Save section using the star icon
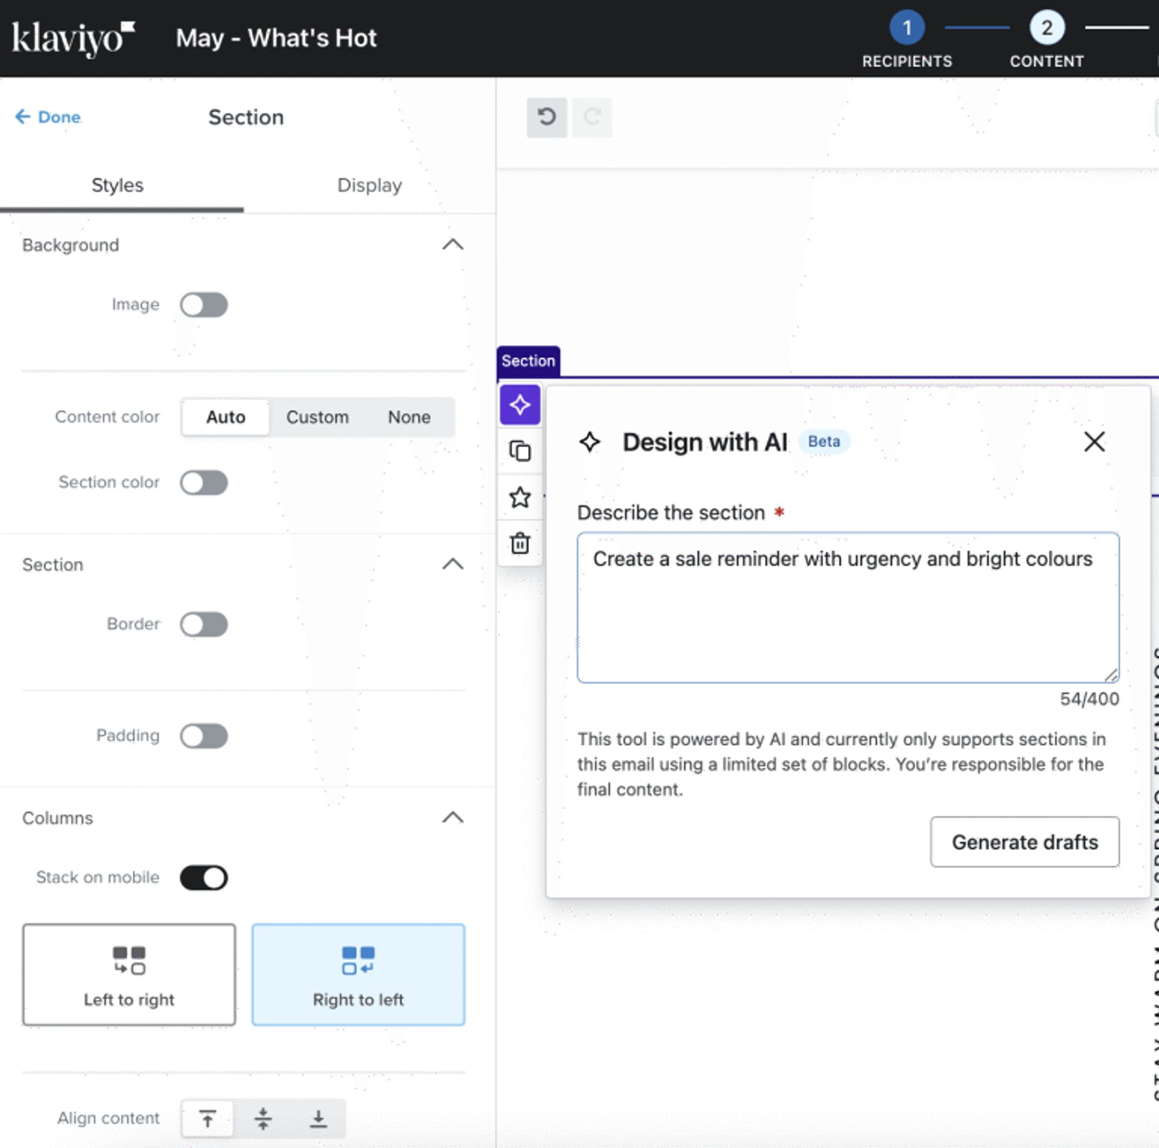 (520, 497)
